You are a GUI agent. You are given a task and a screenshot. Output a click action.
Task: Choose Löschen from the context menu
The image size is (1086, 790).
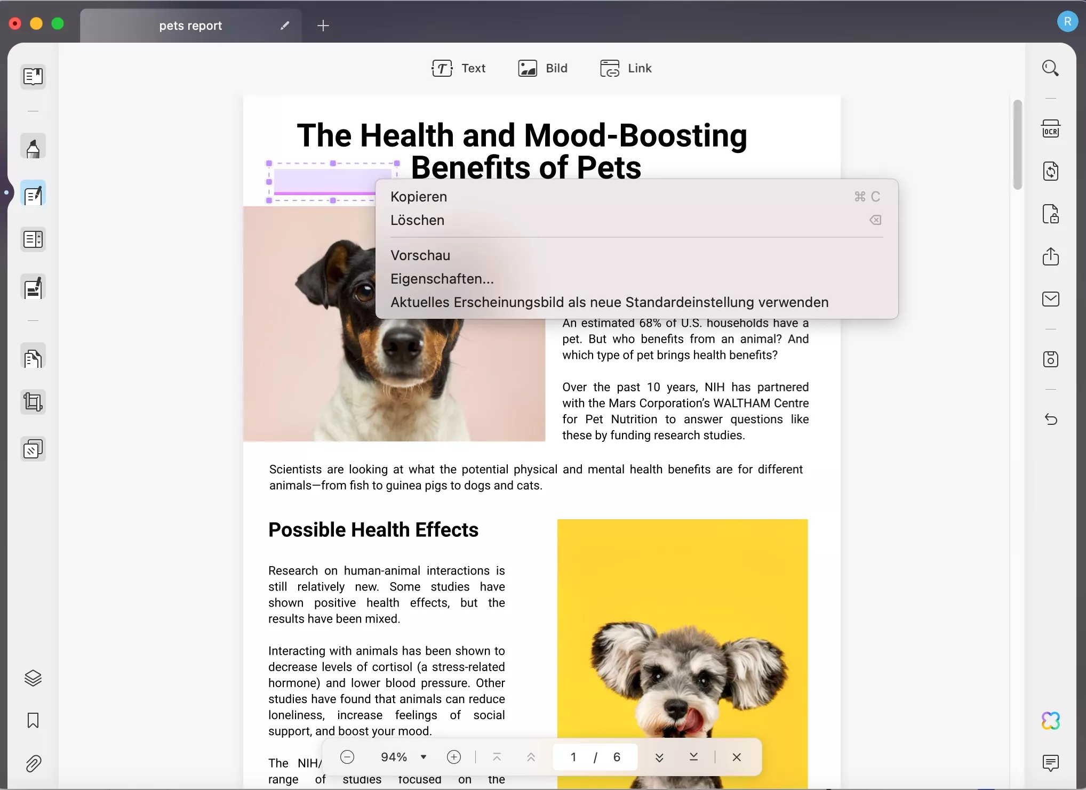(x=636, y=220)
